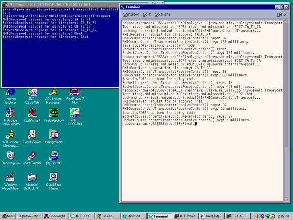
Task: Click the Terminal vertical scrollbar
Action: [286, 110]
